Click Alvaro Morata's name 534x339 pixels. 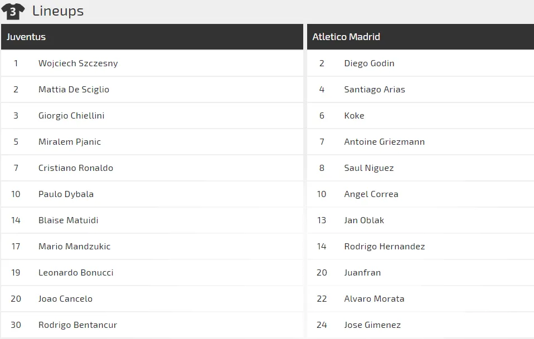374,299
